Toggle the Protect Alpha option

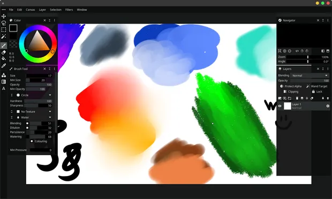coord(291,86)
